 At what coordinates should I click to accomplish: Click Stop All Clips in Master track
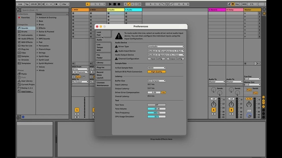[245, 64]
